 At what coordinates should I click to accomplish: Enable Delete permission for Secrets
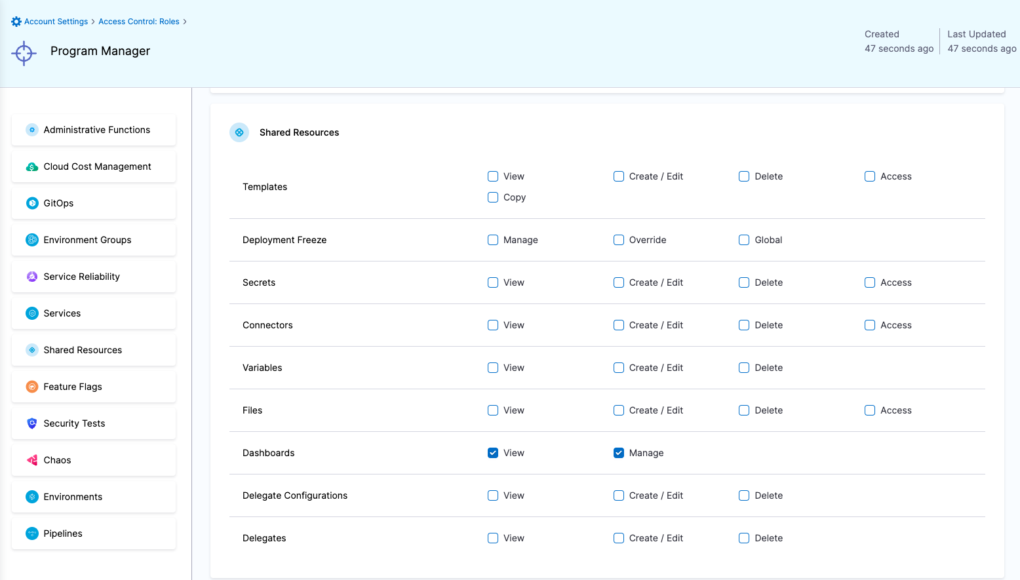pyautogui.click(x=743, y=282)
